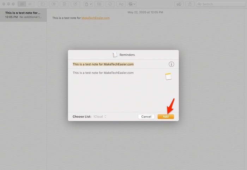Open the Aa text format menu
The image size is (247, 170).
pos(121,4)
